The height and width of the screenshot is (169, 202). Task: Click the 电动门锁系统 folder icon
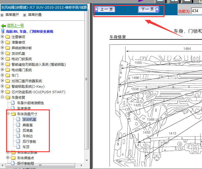point(8,59)
